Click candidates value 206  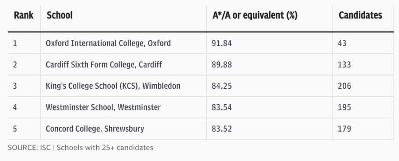point(344,86)
